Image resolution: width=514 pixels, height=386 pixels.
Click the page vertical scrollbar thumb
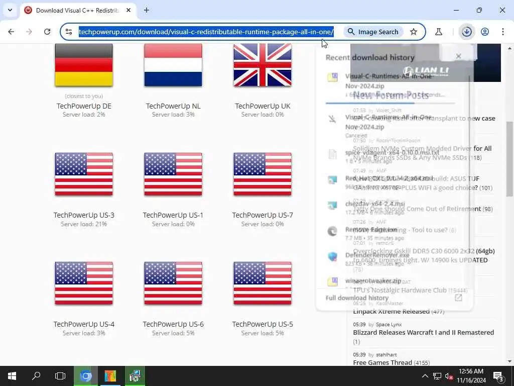[510, 159]
